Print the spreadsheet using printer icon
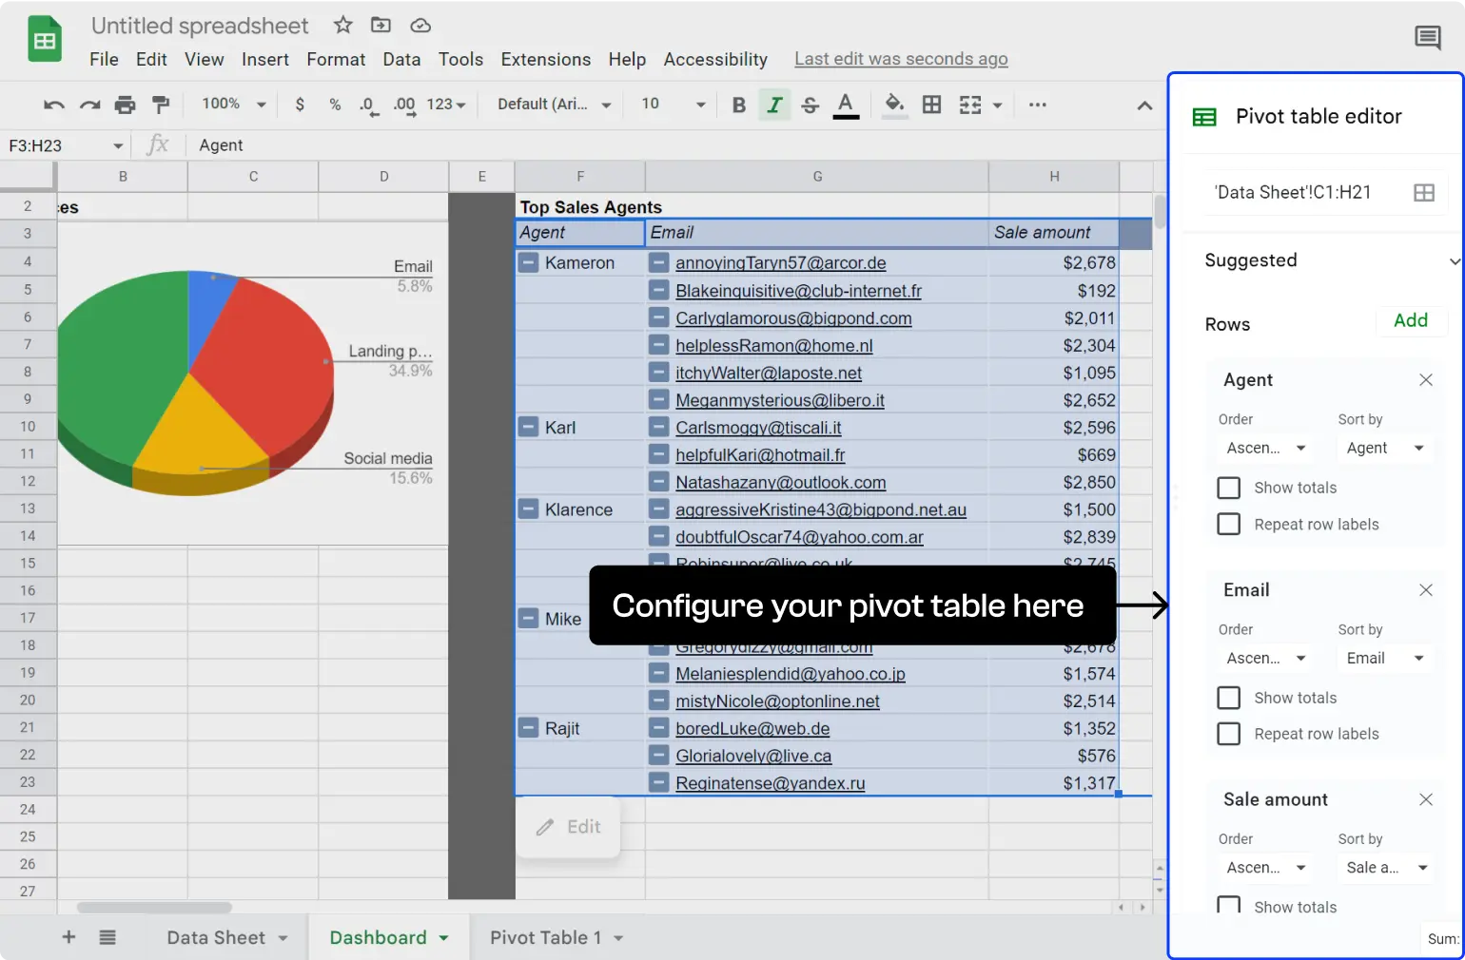The image size is (1465, 960). click(125, 105)
